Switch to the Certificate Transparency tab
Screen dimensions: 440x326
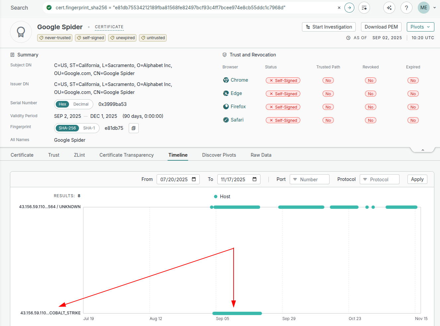126,155
